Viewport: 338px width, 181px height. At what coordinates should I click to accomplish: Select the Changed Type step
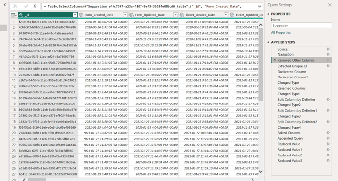pyautogui.click(x=288, y=83)
